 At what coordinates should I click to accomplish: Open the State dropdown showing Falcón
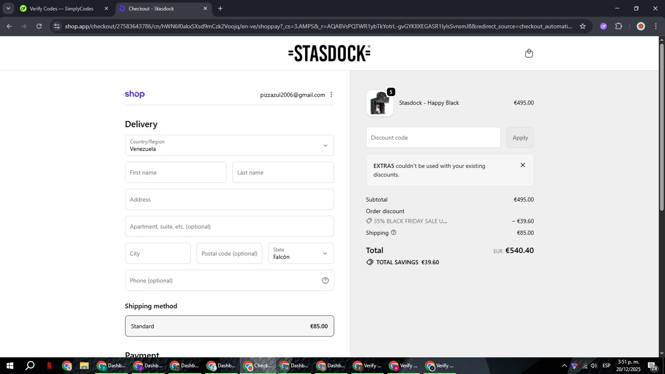click(301, 253)
